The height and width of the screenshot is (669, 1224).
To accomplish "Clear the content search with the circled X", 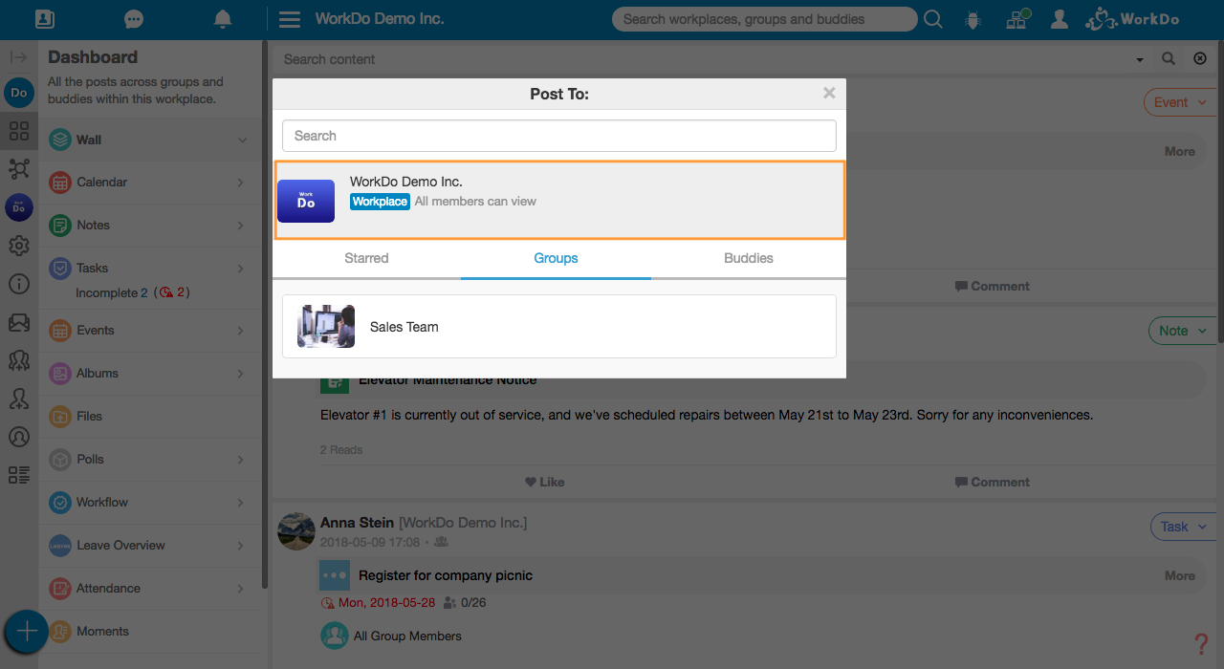I will [1200, 59].
